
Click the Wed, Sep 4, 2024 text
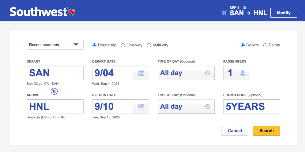pyautogui.click(x=106, y=84)
